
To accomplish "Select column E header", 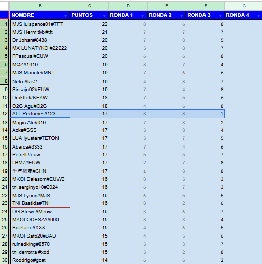I will 166,6.
